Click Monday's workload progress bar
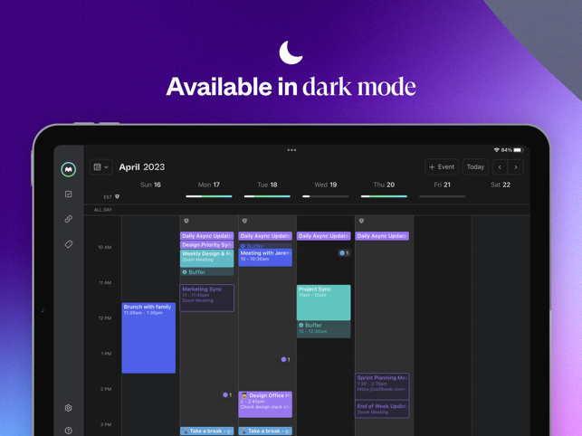 [209, 196]
